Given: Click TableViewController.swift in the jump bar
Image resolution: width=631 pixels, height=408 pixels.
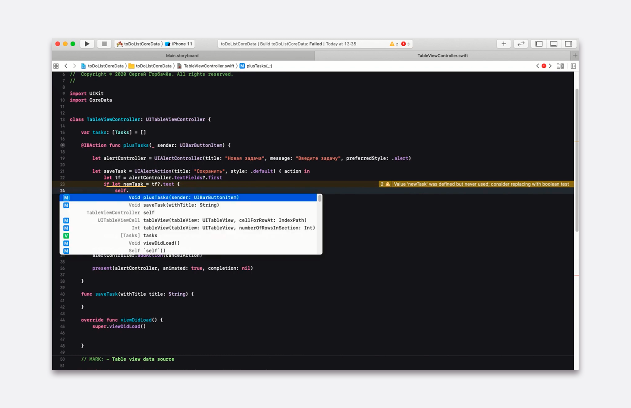Looking at the screenshot, I should pos(208,66).
